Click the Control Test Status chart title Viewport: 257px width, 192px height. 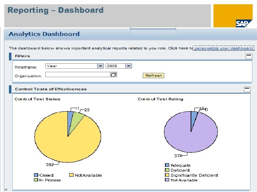pos(37,99)
